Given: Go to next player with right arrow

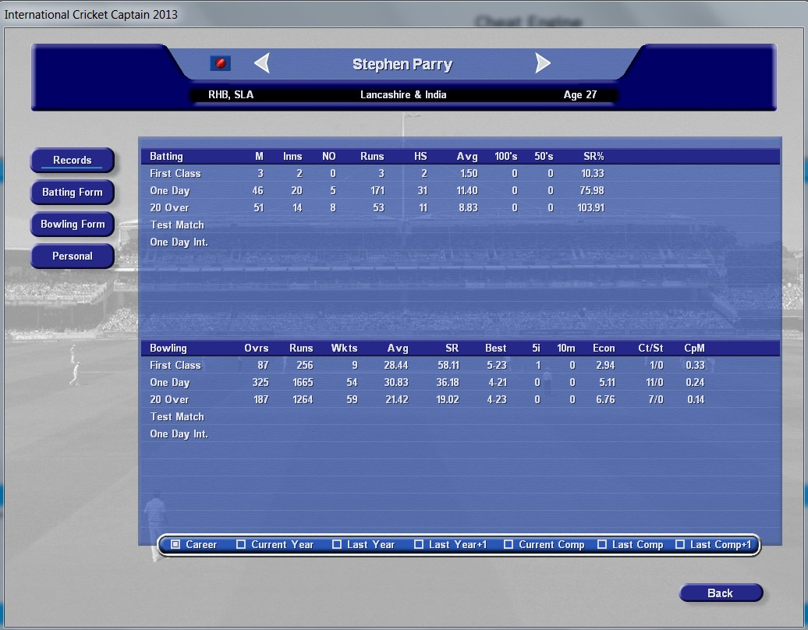Looking at the screenshot, I should click(543, 63).
